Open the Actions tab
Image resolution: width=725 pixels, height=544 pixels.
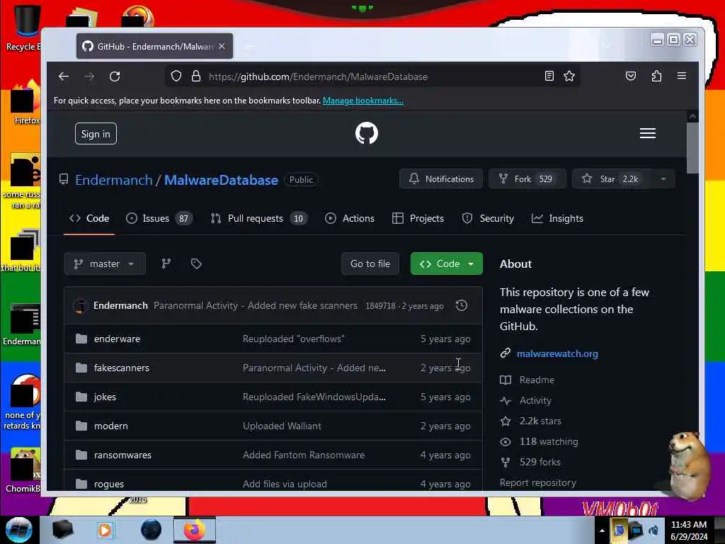[350, 218]
